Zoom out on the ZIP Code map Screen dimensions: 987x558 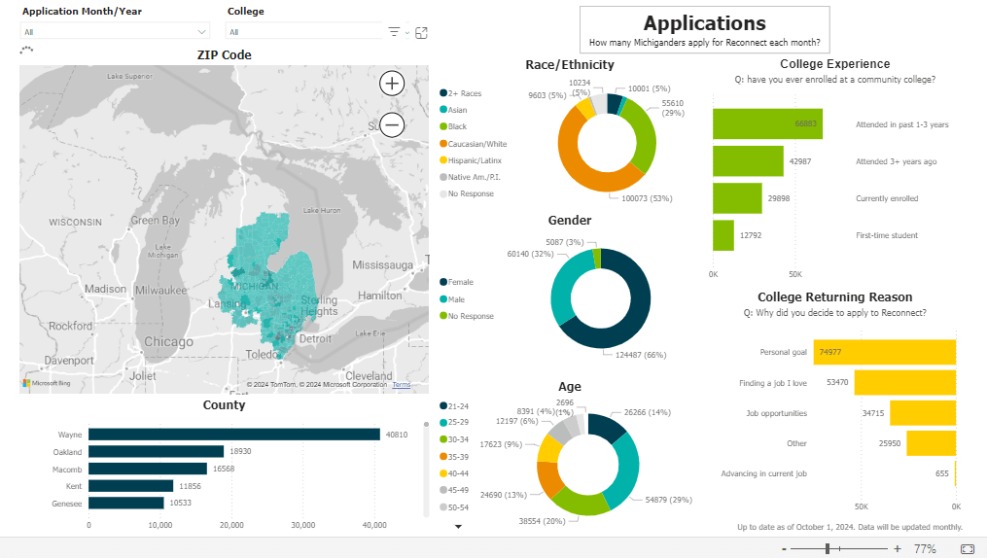click(392, 124)
